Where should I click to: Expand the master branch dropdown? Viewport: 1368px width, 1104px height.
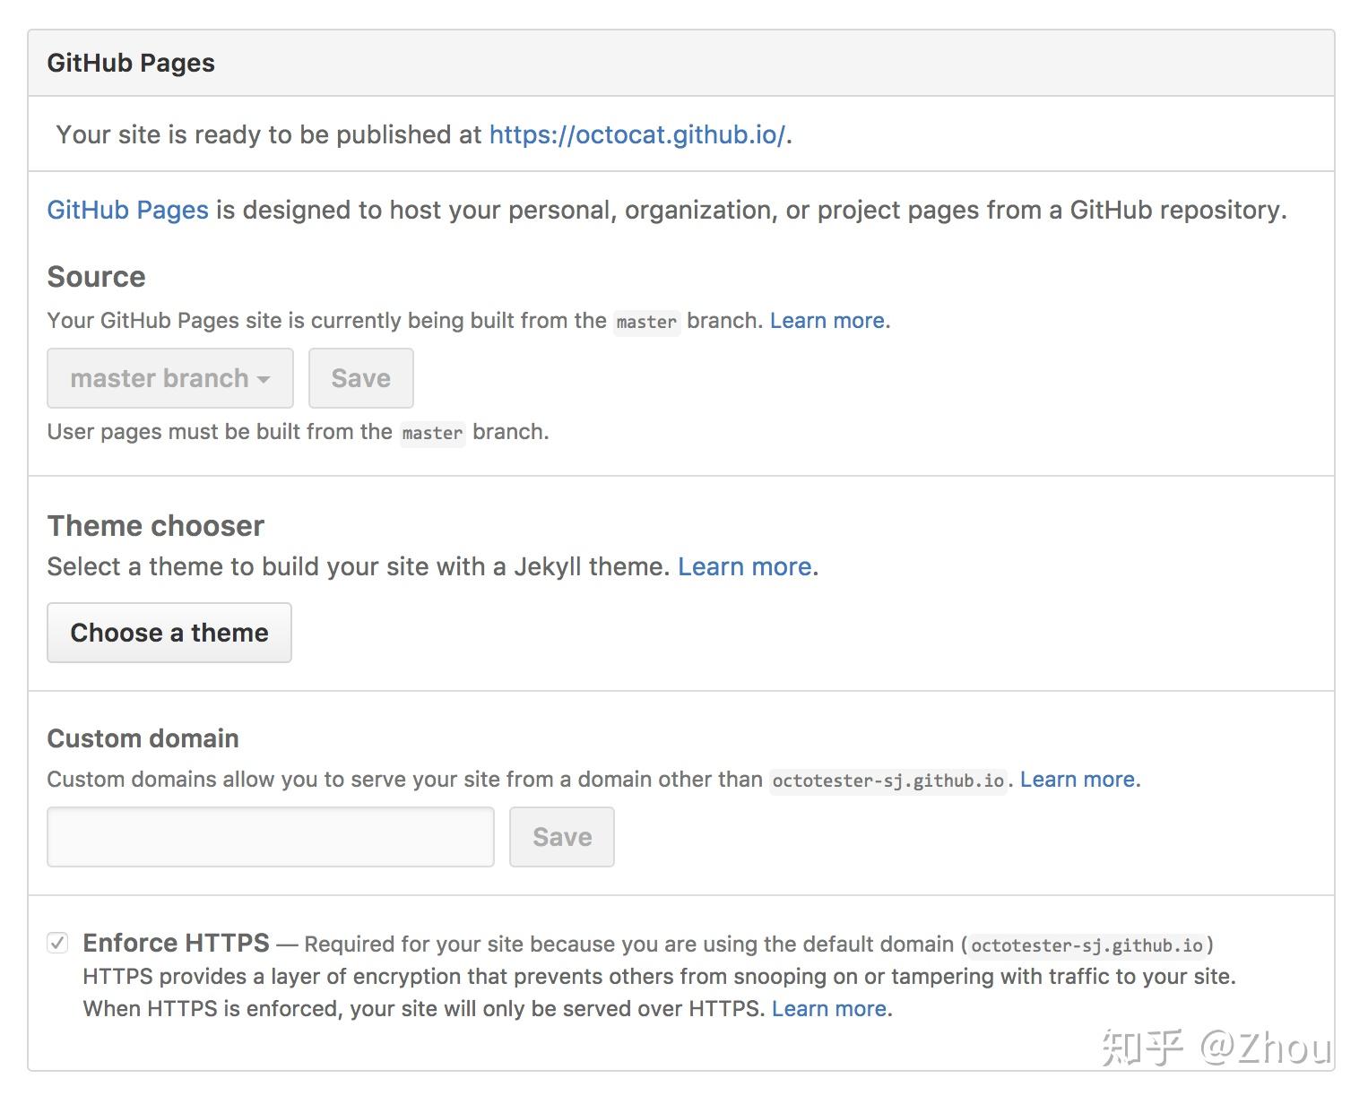169,377
